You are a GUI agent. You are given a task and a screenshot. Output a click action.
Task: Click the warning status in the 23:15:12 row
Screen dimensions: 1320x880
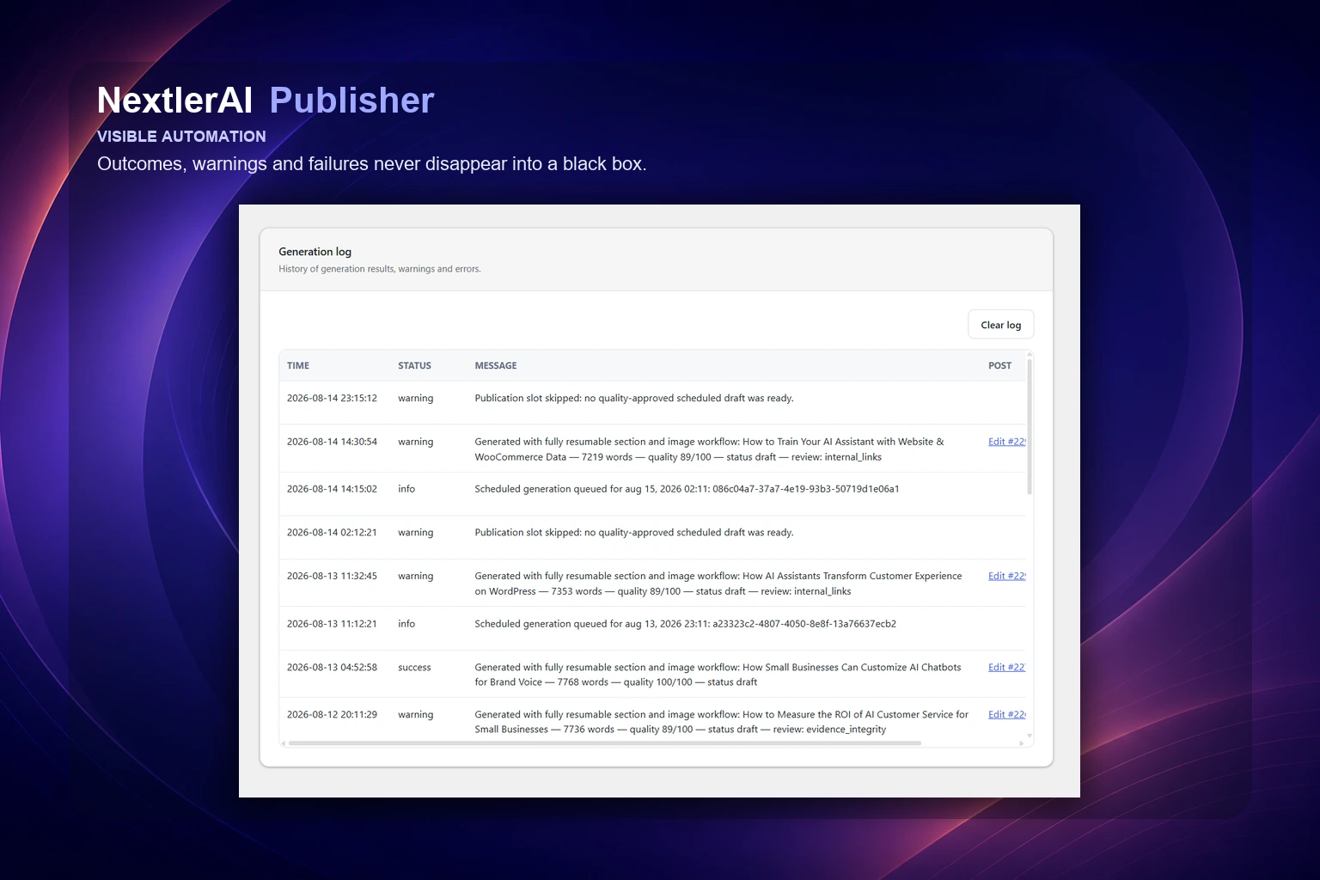tap(415, 398)
